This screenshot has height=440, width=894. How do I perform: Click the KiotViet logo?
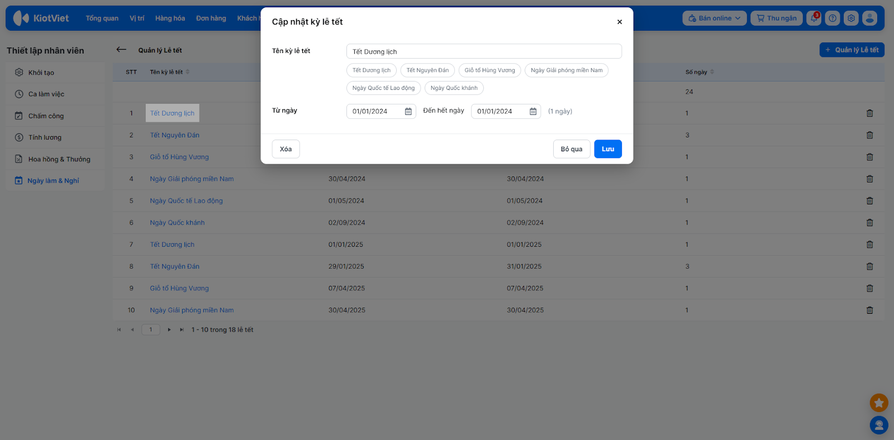click(41, 18)
